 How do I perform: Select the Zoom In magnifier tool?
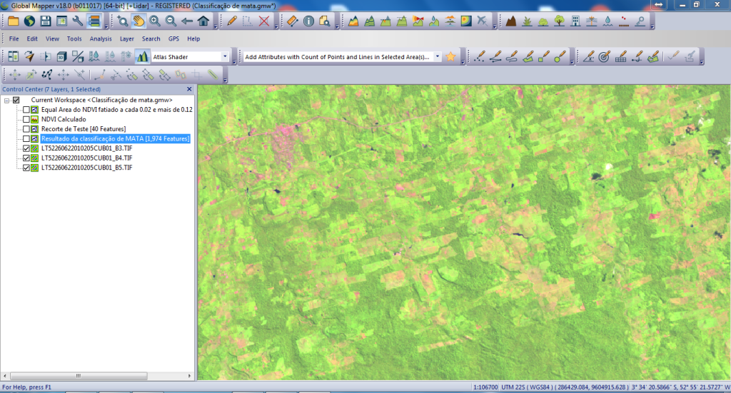click(x=154, y=21)
